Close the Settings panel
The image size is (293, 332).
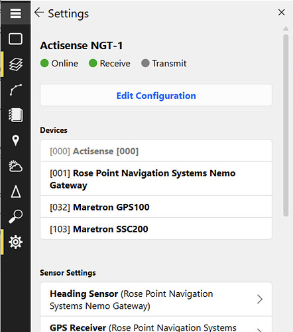(282, 13)
